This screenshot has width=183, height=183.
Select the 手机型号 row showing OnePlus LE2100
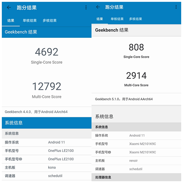tap(46, 151)
